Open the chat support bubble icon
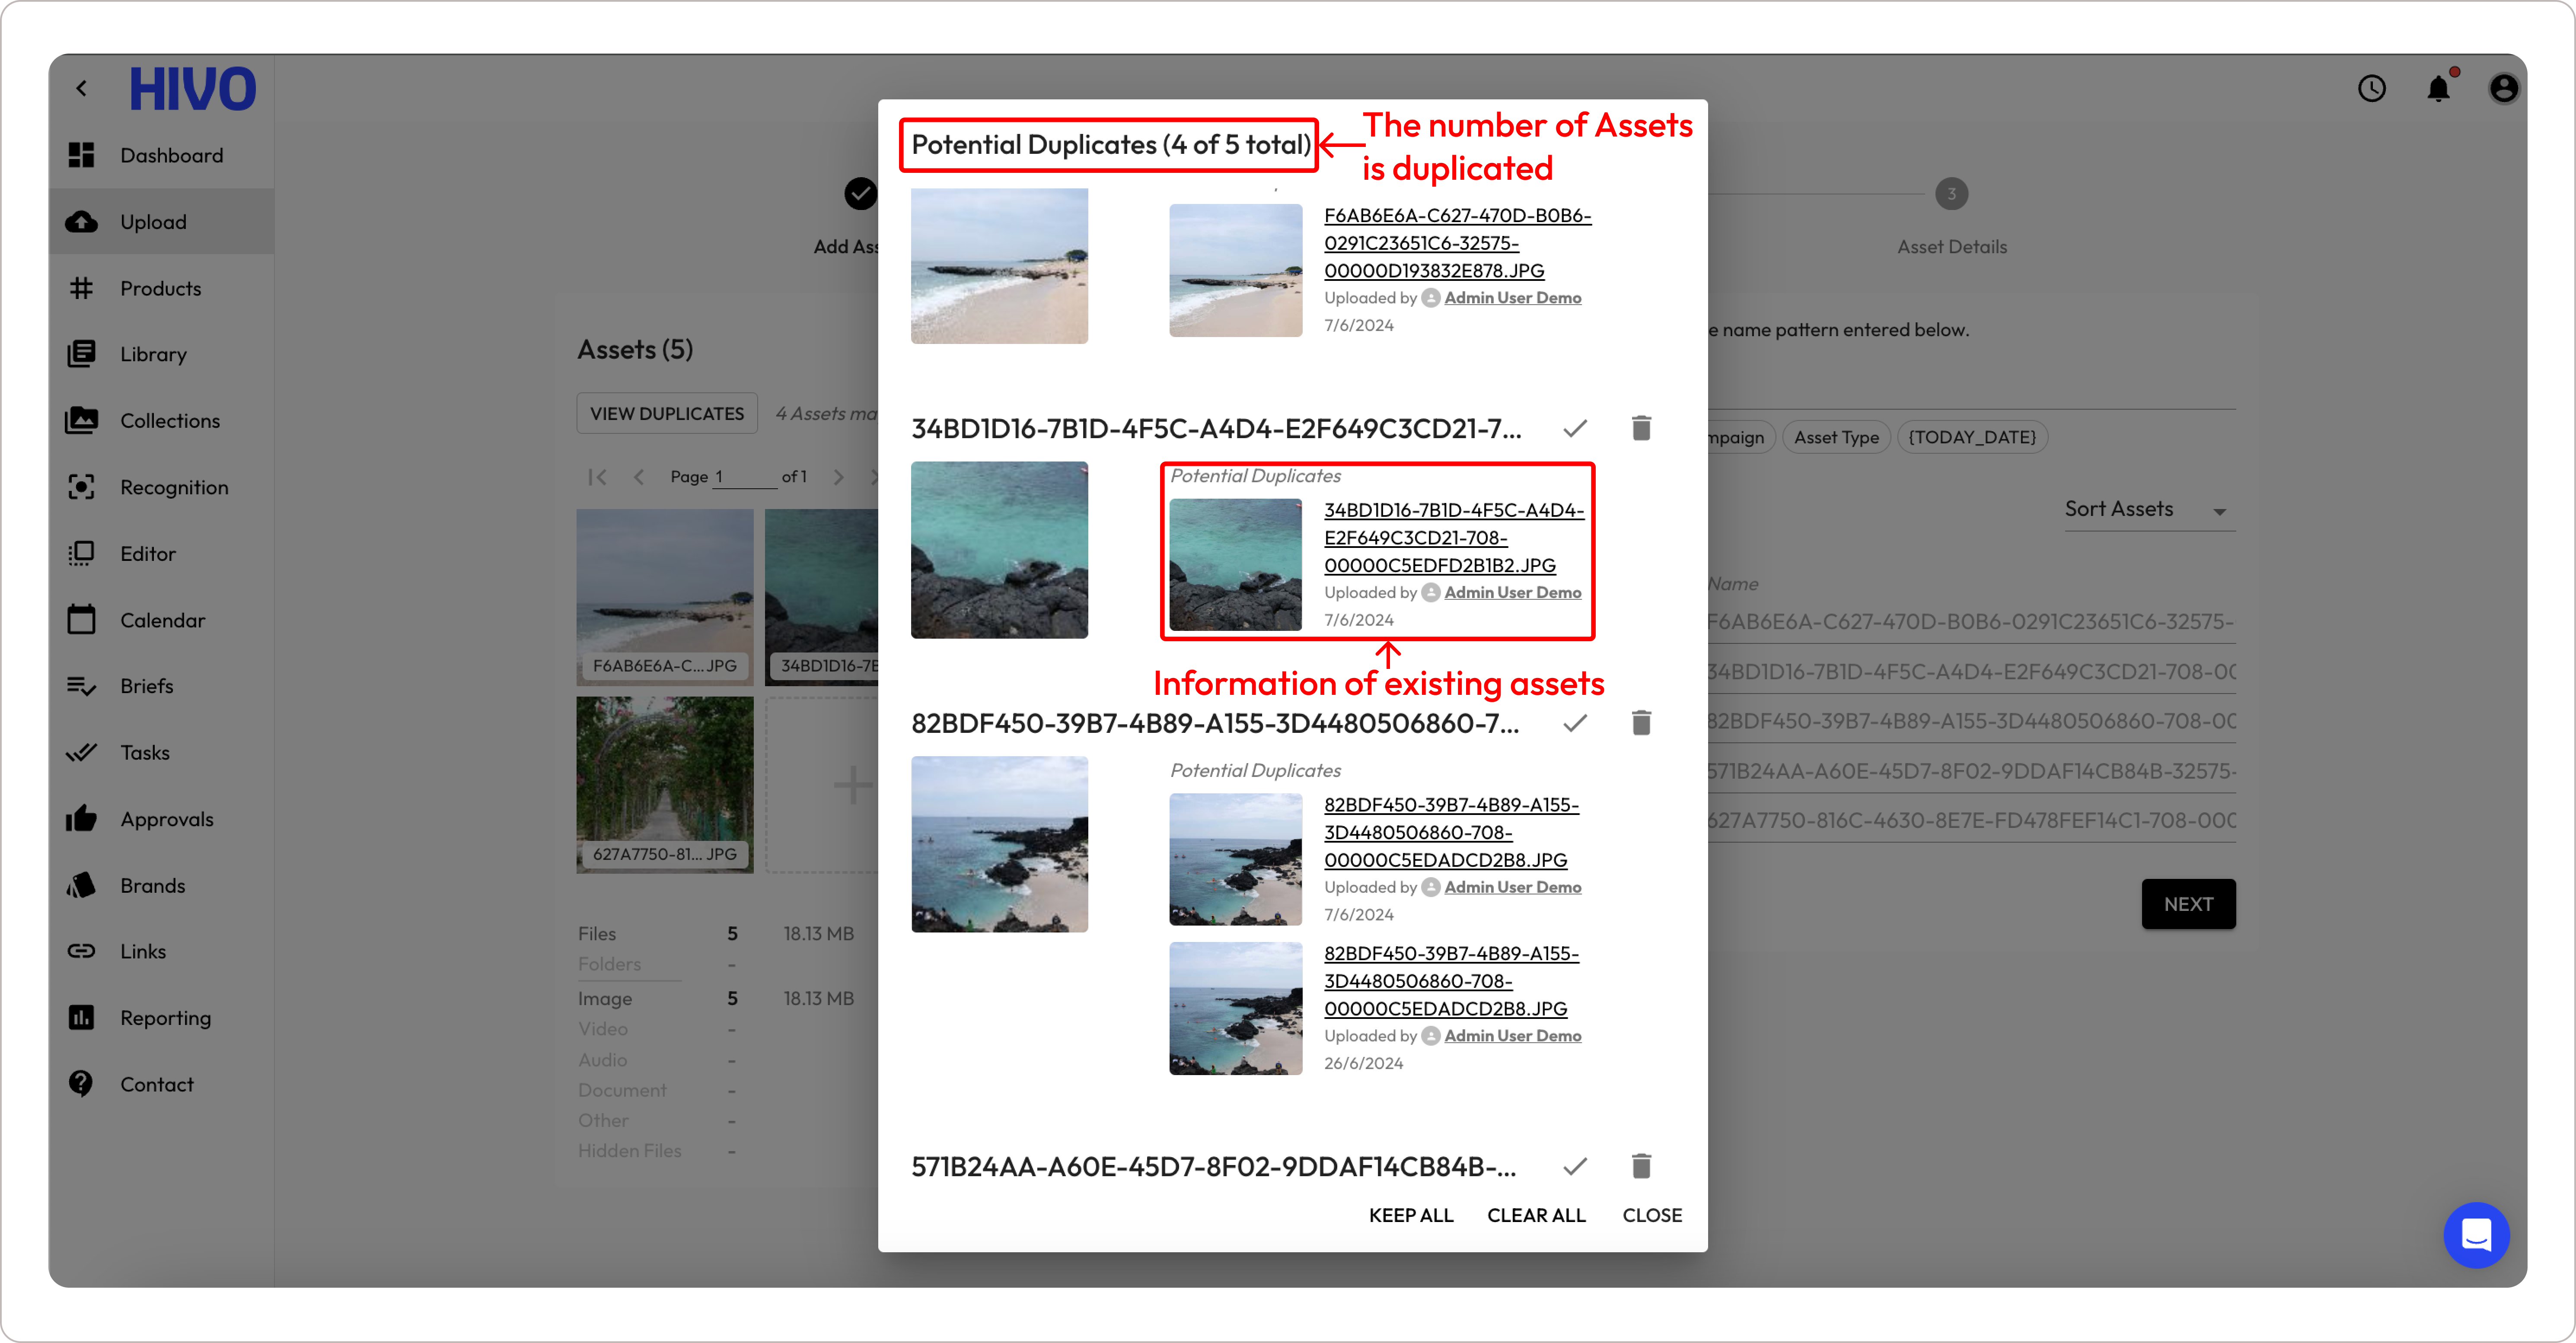This screenshot has height=1343, width=2576. pos(2476,1235)
